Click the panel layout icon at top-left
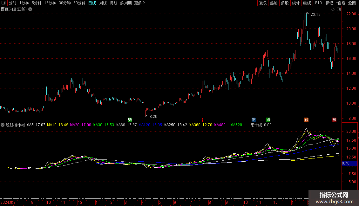Viewport: 359px width, 206px height. (x=3, y=3)
